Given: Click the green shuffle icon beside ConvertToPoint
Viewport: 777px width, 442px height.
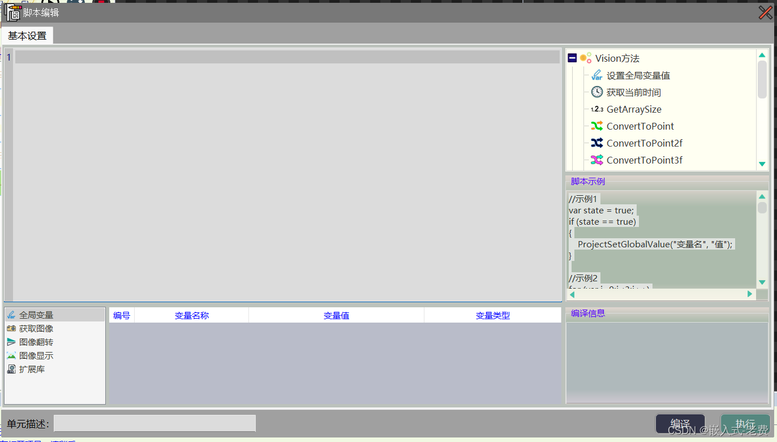Looking at the screenshot, I should (x=596, y=126).
